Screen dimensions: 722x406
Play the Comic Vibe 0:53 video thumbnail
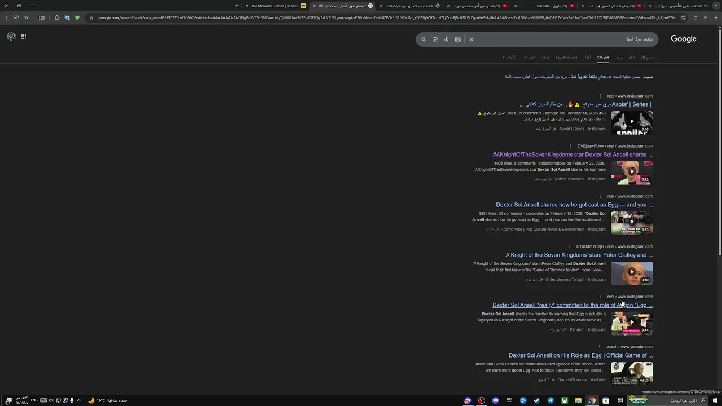[632, 222]
